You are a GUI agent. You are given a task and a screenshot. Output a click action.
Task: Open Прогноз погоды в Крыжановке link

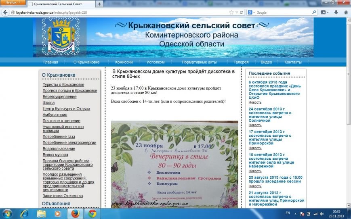pyautogui.click(x=70, y=91)
